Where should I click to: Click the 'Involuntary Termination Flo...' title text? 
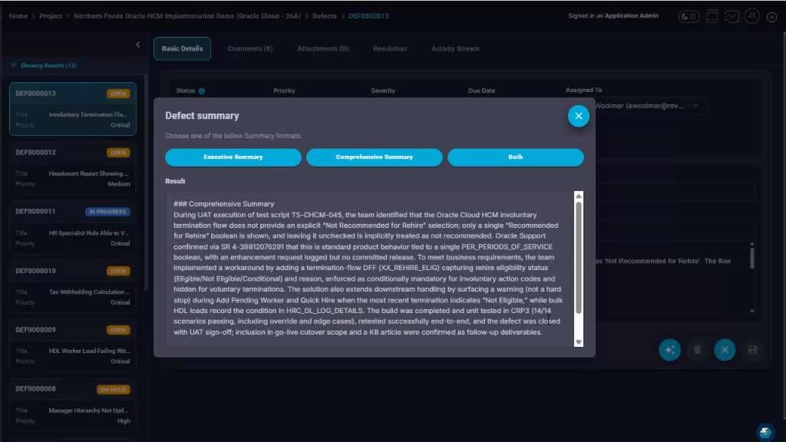coord(88,115)
